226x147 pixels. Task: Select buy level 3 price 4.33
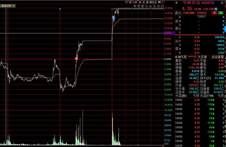197,45
